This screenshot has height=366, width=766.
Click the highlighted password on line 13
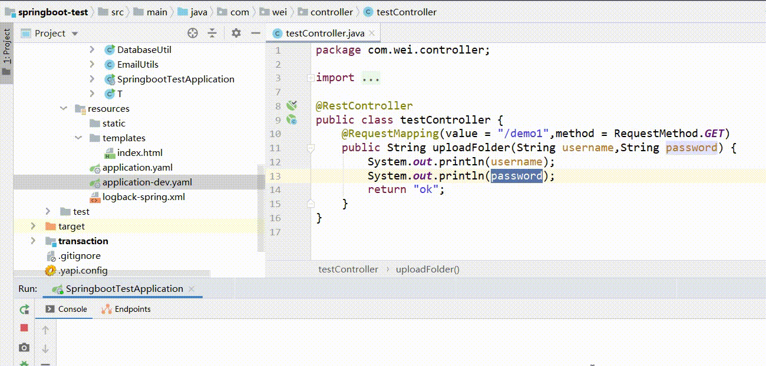pos(517,175)
